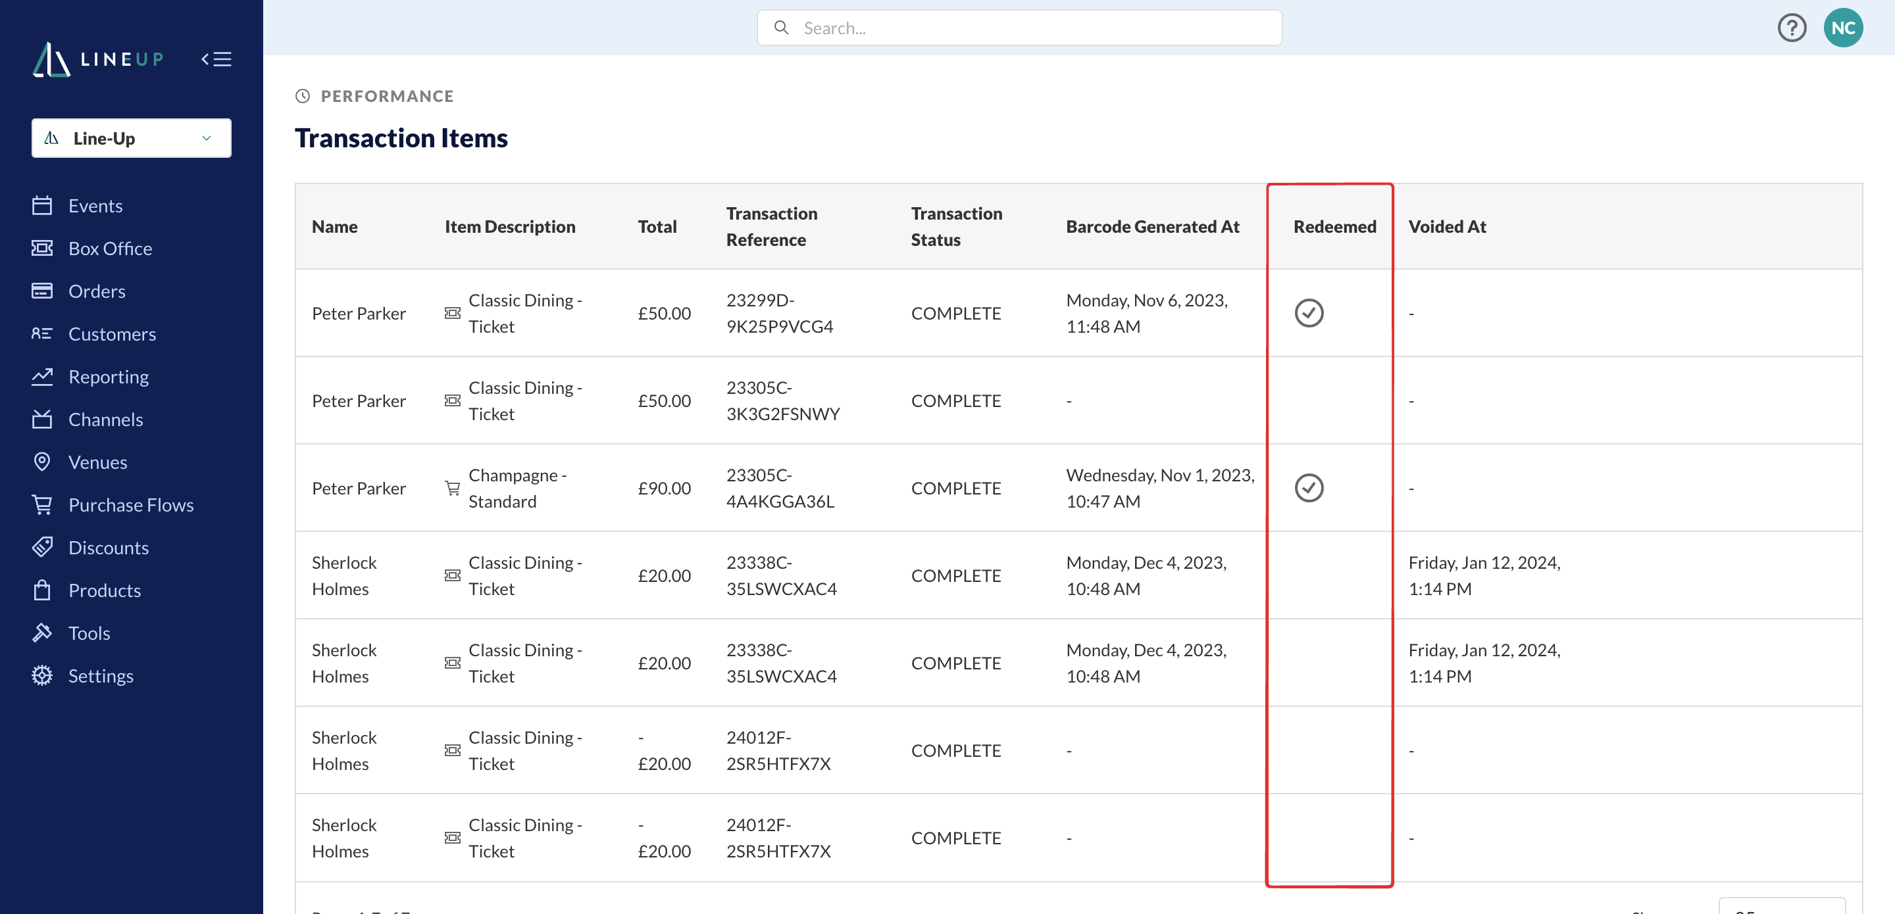Image resolution: width=1895 pixels, height=914 pixels.
Task: Click the Discounts tag icon
Action: tap(42, 546)
